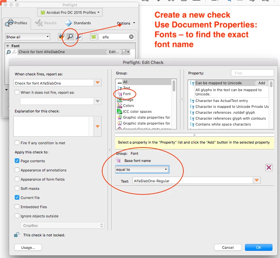Select ICC color spaces group
The height and width of the screenshot is (258, 280).
click(x=144, y=111)
